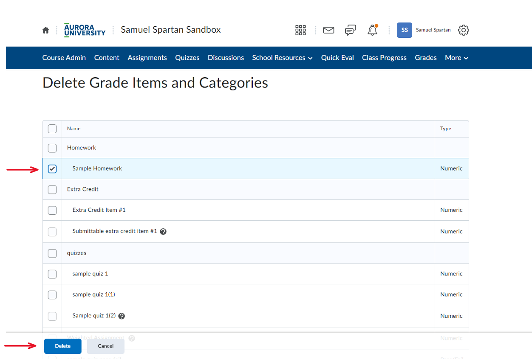The height and width of the screenshot is (362, 532).
Task: Expand the More menu in navbar
Action: click(456, 58)
